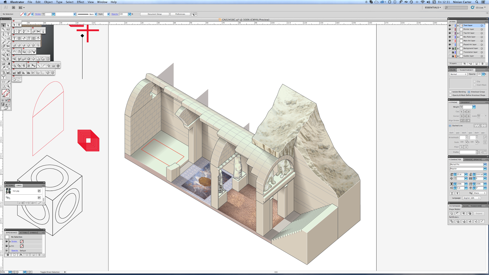Viewport: 489px width, 275px height.
Task: Click the Unite shape mode in Pathfinder
Action: [x=451, y=213]
